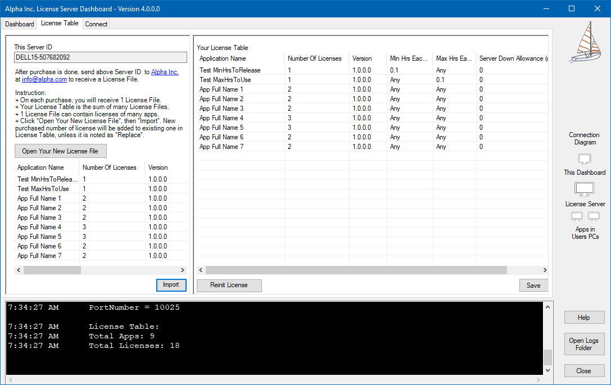Click the right Apps in Users PCs monitor
Image resolution: width=611 pixels, height=385 pixels.
pos(594,216)
